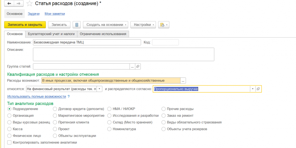The height and width of the screenshot is (148, 296).
Task: Add form to favorites with star icon
Action: coord(29,3)
